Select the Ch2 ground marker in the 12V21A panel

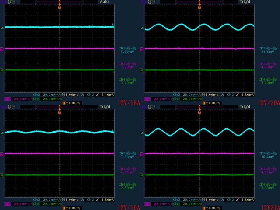pyautogui.click(x=142, y=133)
